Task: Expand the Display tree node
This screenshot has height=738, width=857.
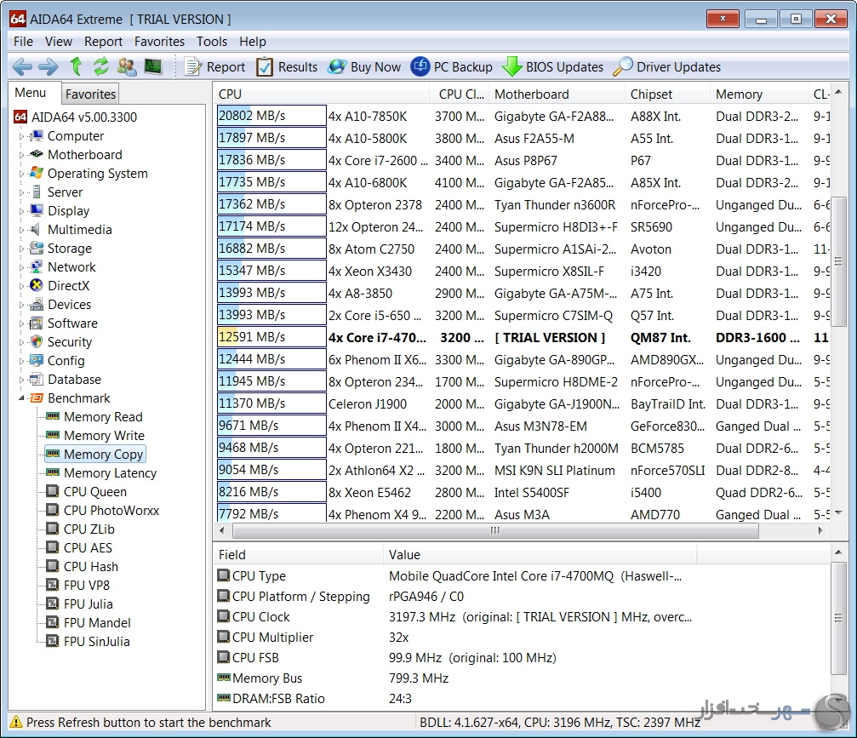Action: [22, 211]
